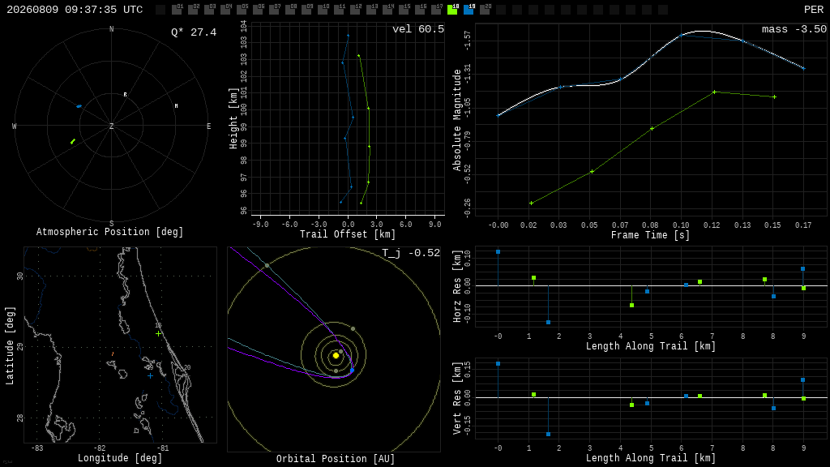Click the yellow Sun at orbit center

336,355
